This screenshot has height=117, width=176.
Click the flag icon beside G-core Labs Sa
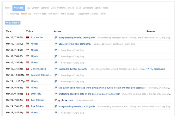click(x=28, y=69)
